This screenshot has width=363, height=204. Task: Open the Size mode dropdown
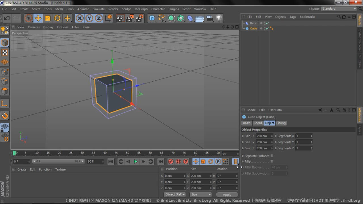pos(201,195)
